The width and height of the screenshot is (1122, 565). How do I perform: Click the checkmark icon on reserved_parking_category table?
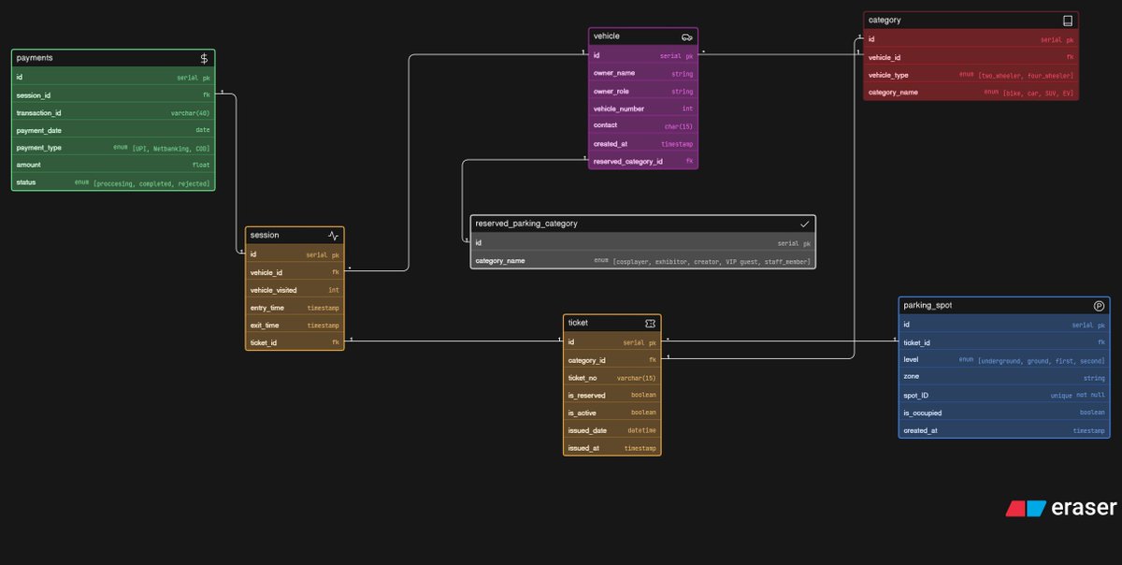[x=805, y=224]
